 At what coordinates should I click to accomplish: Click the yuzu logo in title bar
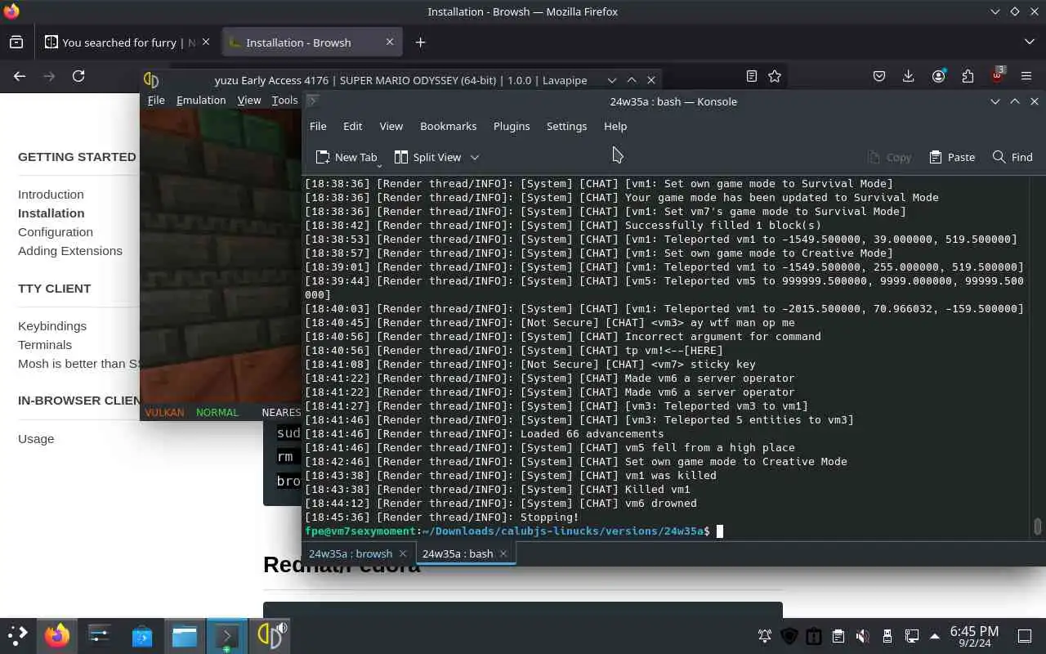coord(150,80)
